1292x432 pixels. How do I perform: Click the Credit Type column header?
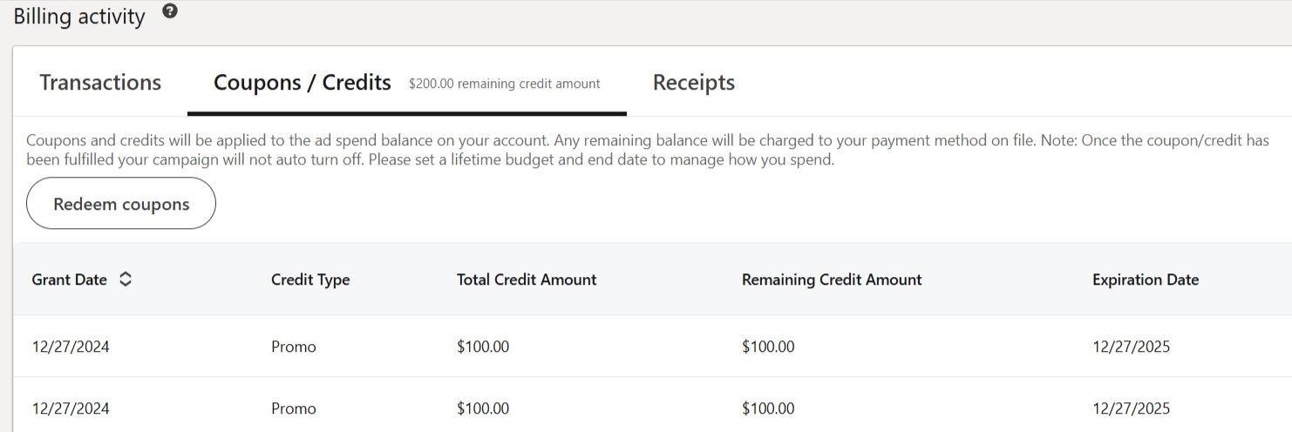(310, 280)
